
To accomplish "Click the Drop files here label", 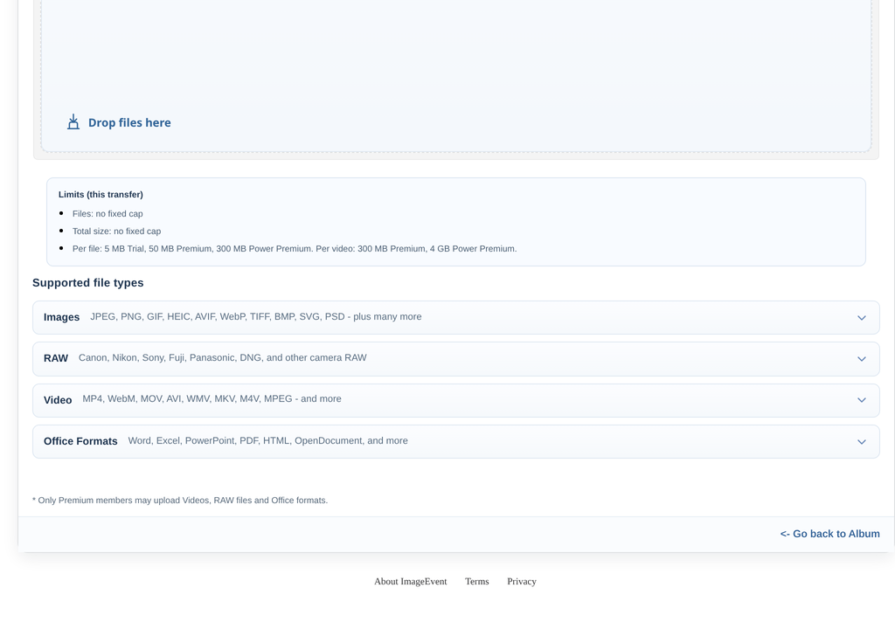I will click(x=129, y=122).
